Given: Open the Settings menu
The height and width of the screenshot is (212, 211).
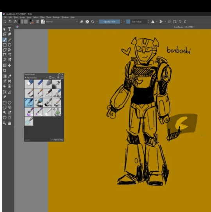Looking at the screenshot, I should pos(56,17).
